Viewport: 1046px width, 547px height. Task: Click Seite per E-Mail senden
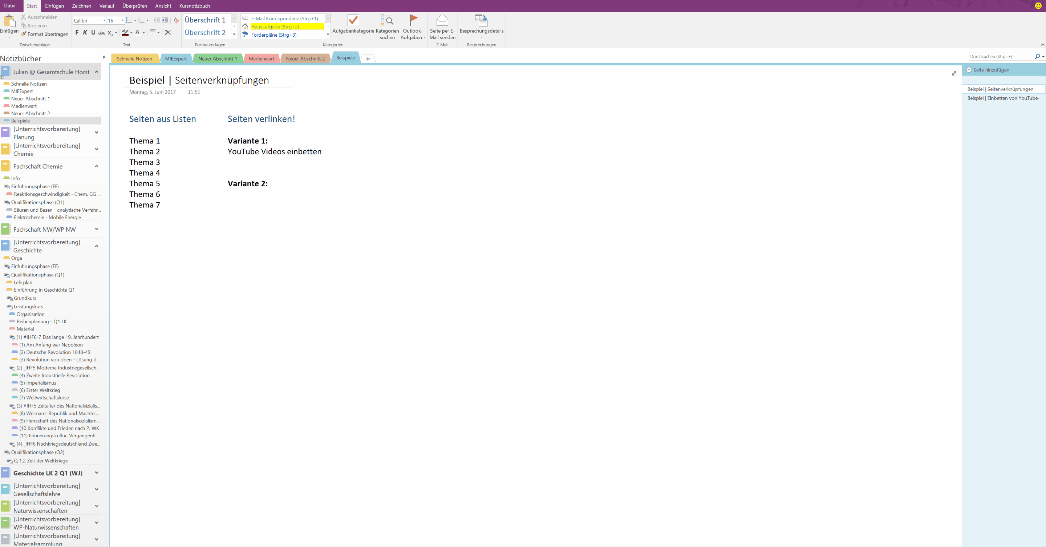[442, 27]
